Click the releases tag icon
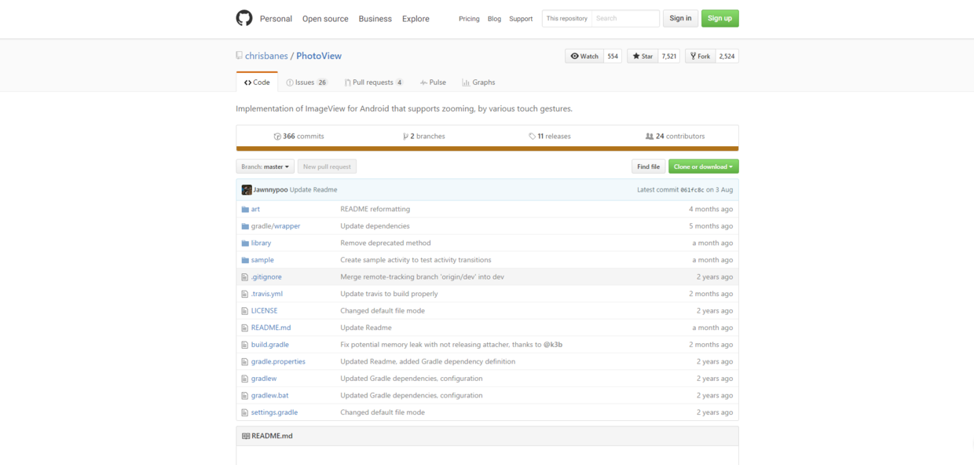This screenshot has width=974, height=465. point(533,137)
